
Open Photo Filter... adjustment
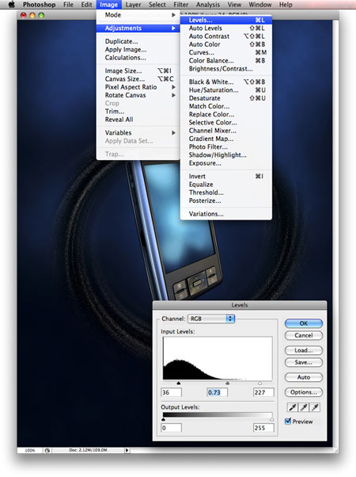(226, 147)
